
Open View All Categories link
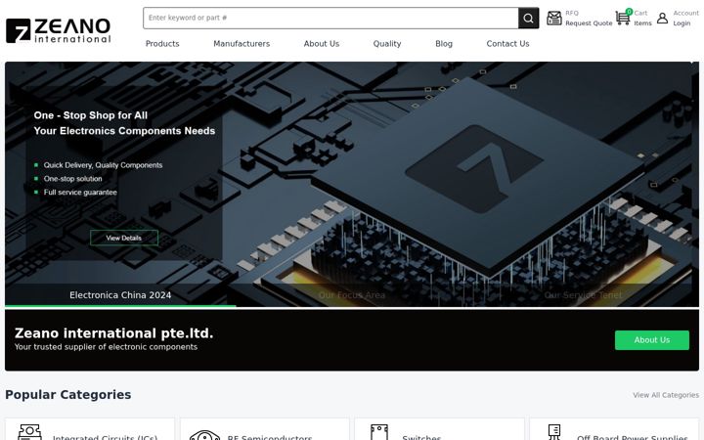(x=666, y=395)
